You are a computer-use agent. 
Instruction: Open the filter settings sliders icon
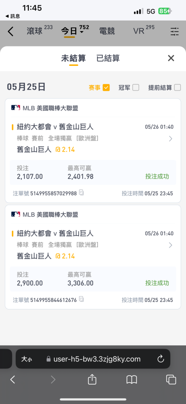[175, 32]
